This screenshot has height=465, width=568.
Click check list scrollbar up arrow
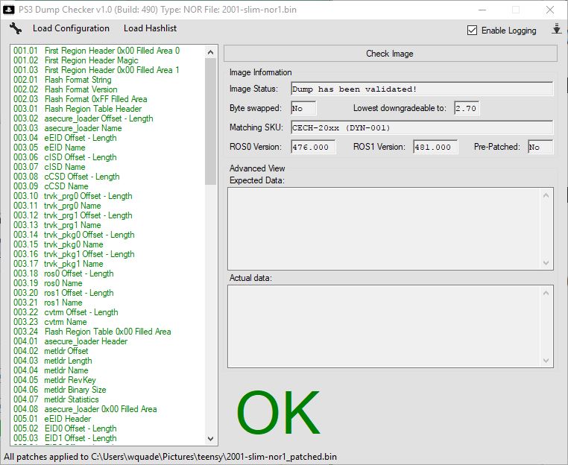(210, 52)
